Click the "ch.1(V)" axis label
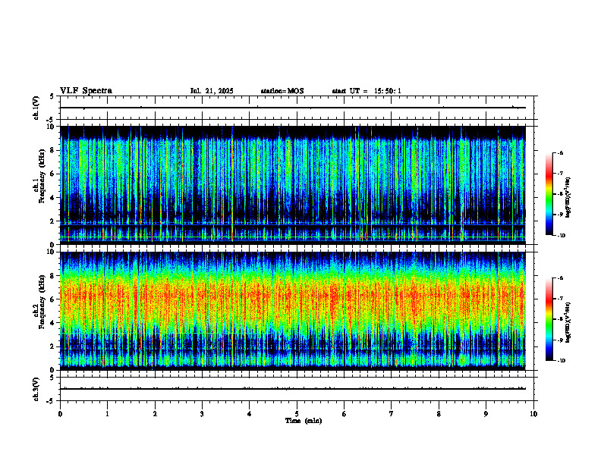 click(x=36, y=108)
